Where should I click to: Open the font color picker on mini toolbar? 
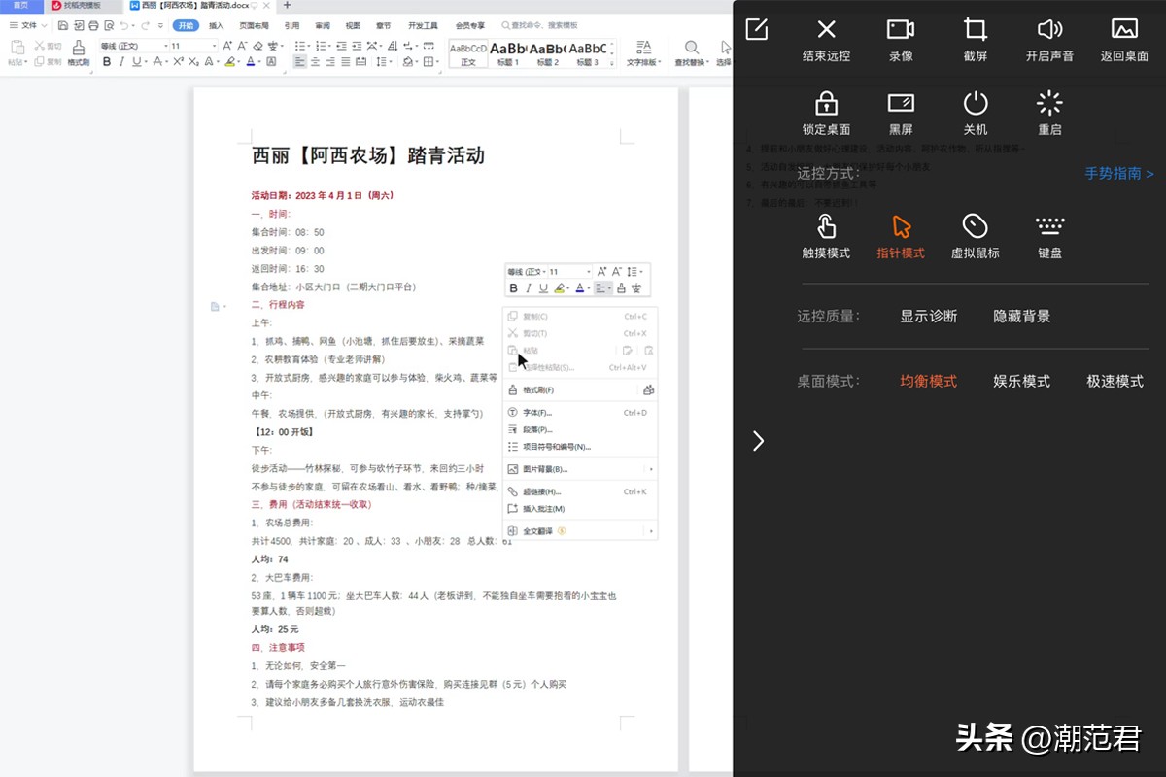coord(581,287)
